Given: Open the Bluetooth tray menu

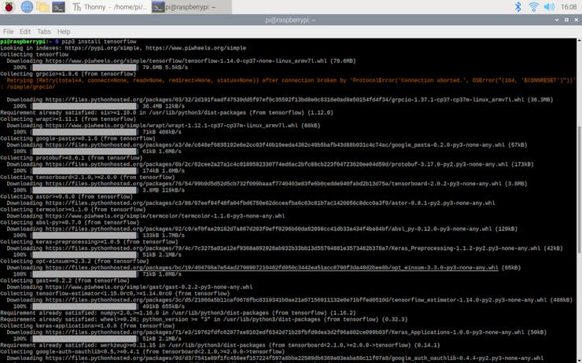Looking at the screenshot, I should tap(518, 6).
